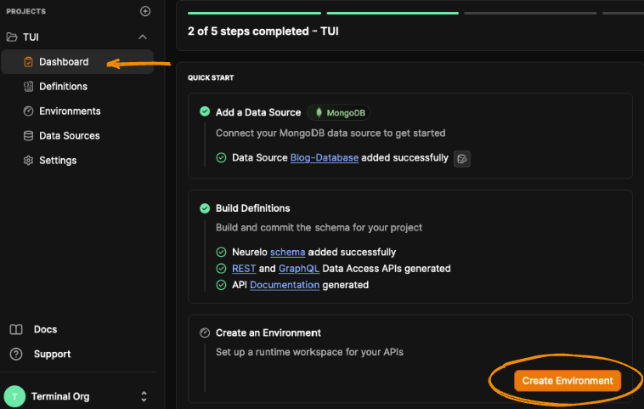Screen dimensions: 644x409
Task: Click the Docs book icon
Action: 15,330
